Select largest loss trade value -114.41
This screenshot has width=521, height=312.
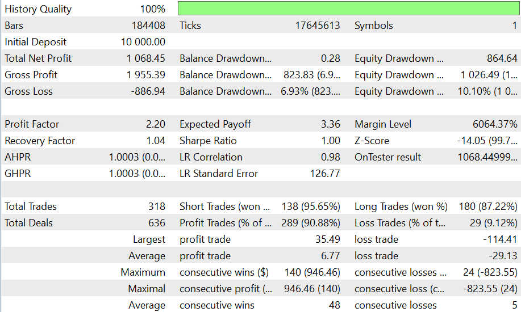(500, 239)
